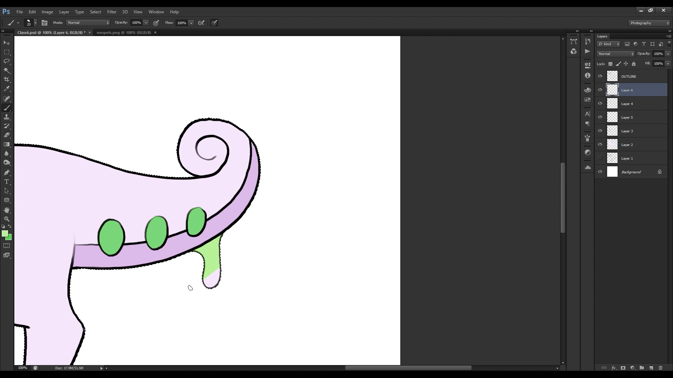Select the Clone Stamp tool

click(x=7, y=117)
